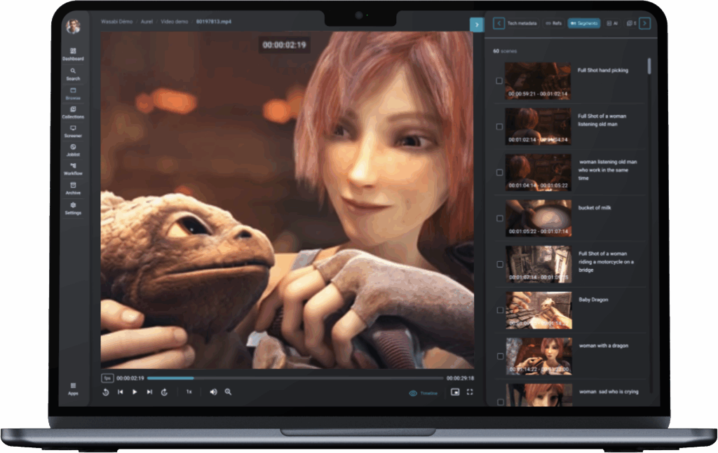This screenshot has height=453, width=718.
Task: Click the segments list scrollbar
Action: (x=649, y=66)
